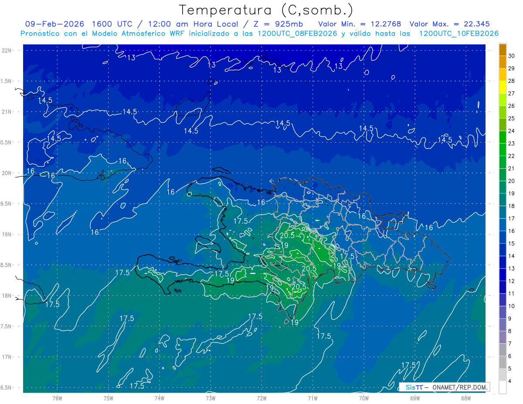Viewport: 523px width, 404px height.
Task: Click the '1600 UTC' time text
Action: tap(112, 24)
